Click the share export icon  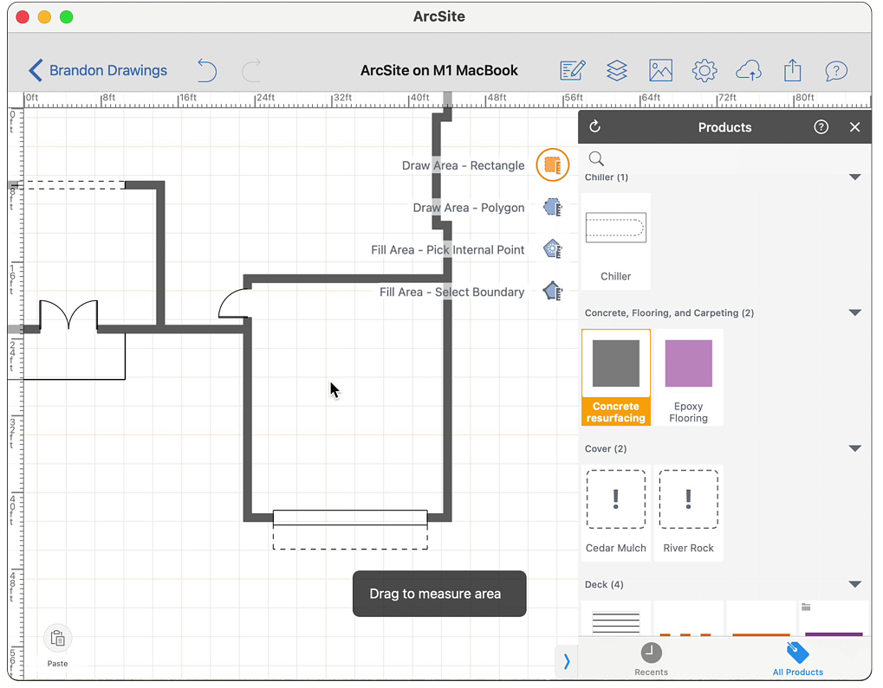tap(792, 70)
